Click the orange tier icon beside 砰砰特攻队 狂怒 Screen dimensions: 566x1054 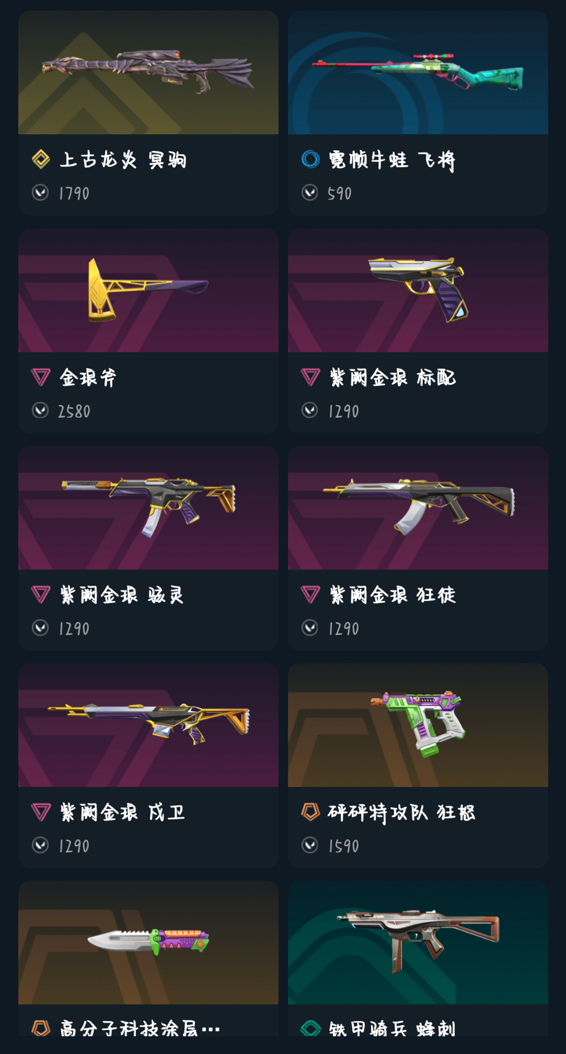pos(310,812)
